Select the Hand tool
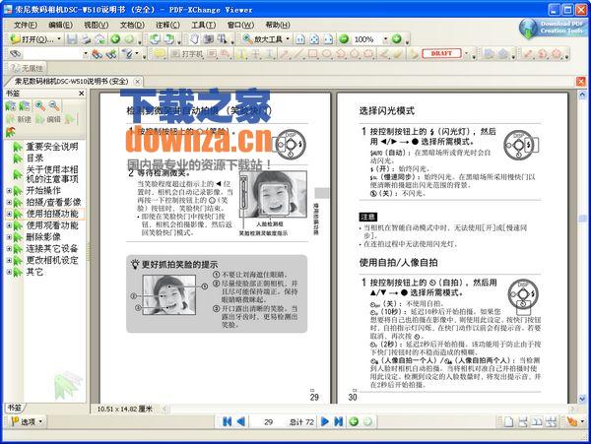This screenshot has height=444, width=591. point(194,39)
